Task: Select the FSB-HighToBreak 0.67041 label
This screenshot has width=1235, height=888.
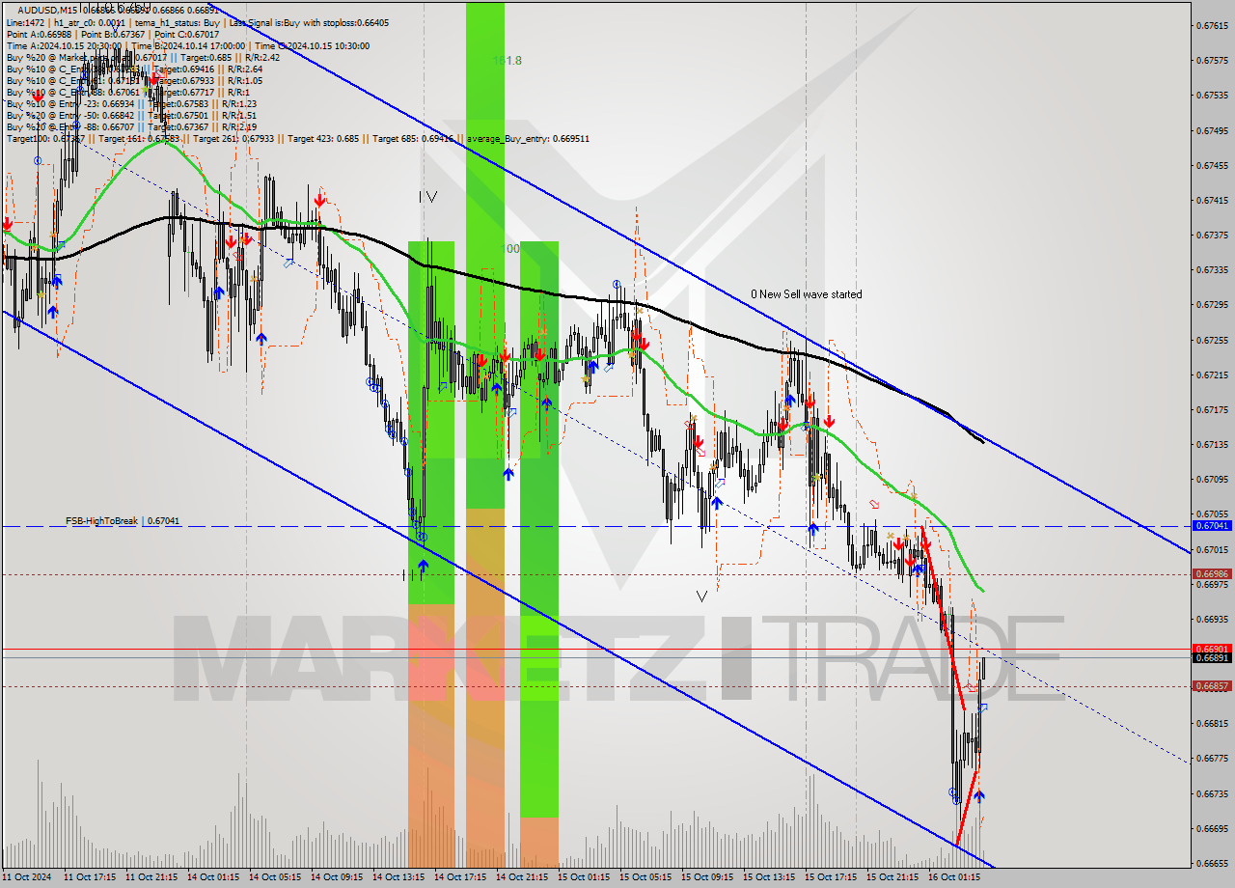Action: point(123,520)
